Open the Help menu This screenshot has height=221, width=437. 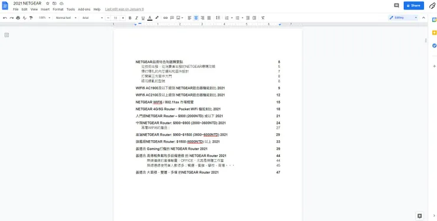pos(97,9)
